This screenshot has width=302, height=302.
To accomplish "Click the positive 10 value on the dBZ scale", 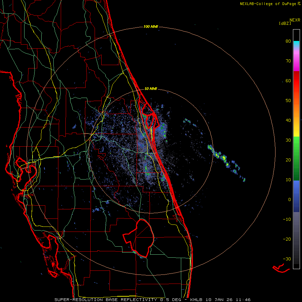I will point(288,180).
